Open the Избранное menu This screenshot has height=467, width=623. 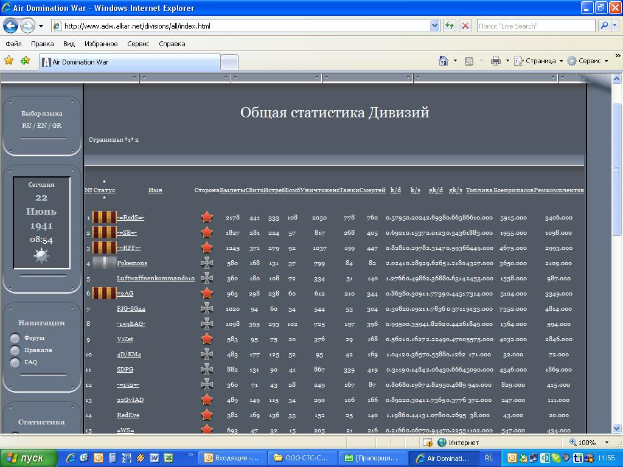(x=101, y=44)
